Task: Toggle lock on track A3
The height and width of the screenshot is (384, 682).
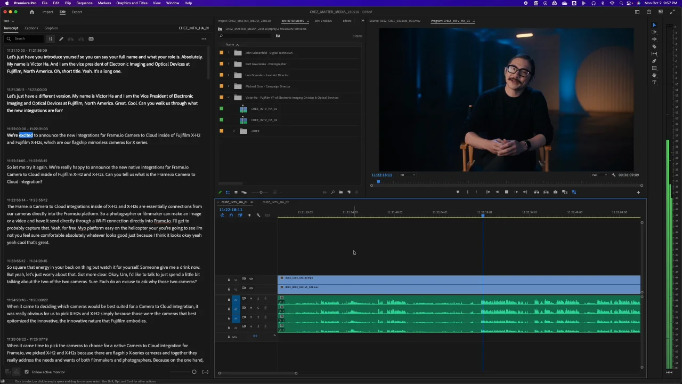Action: (x=229, y=317)
